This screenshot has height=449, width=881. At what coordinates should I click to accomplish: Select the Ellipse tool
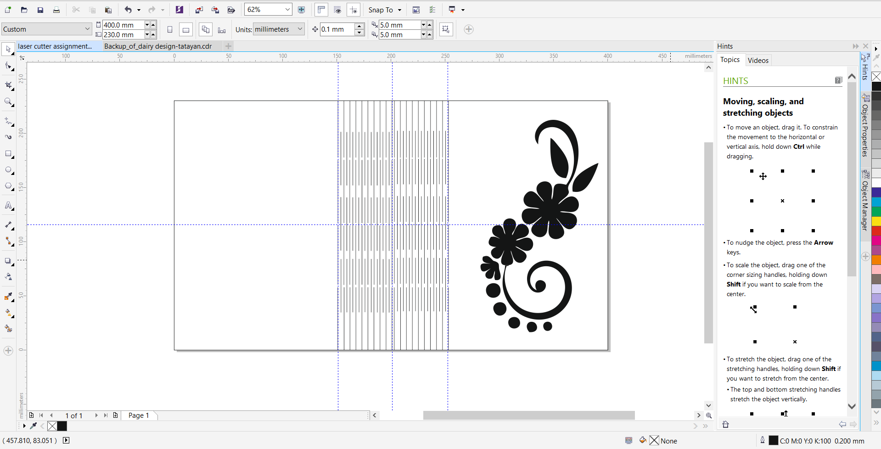(8, 170)
